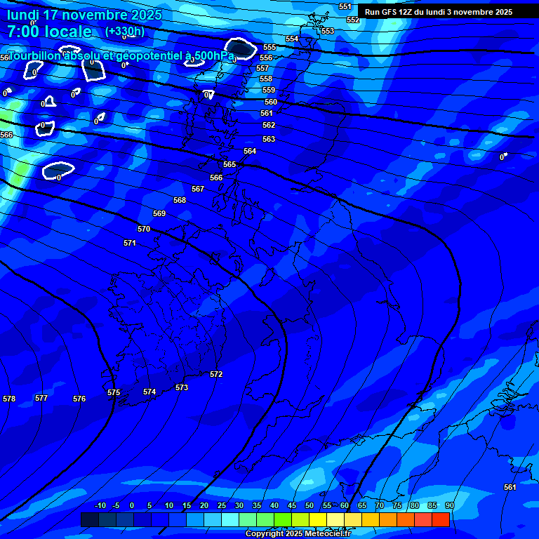Click the "Tourbillon absolu et géopotentiel" map title
Screen dimensions: 539x539
[121, 55]
